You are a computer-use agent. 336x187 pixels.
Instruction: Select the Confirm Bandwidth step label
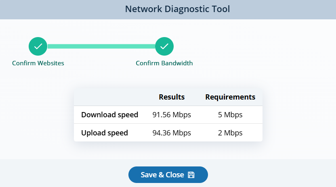(x=164, y=63)
